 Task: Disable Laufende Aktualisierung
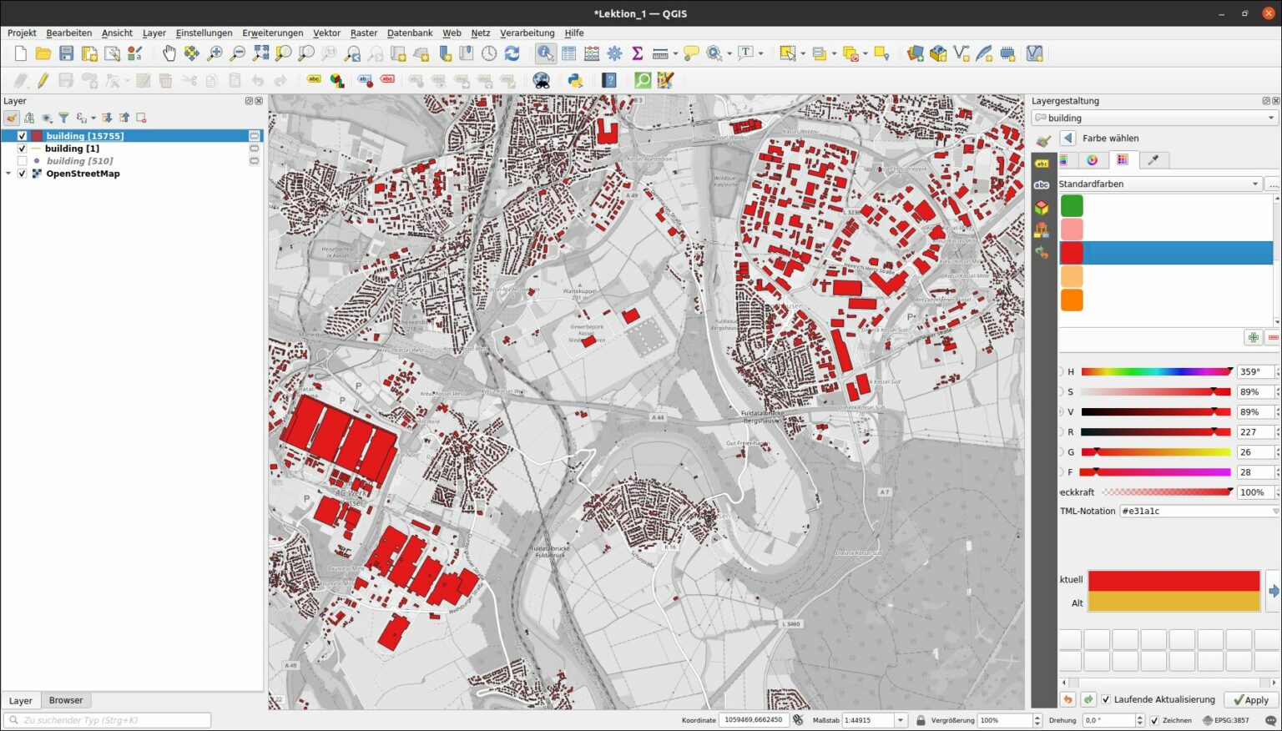pos(1107,699)
